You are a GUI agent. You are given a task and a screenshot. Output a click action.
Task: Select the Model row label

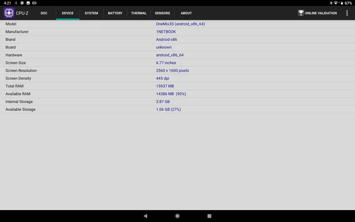11,24
